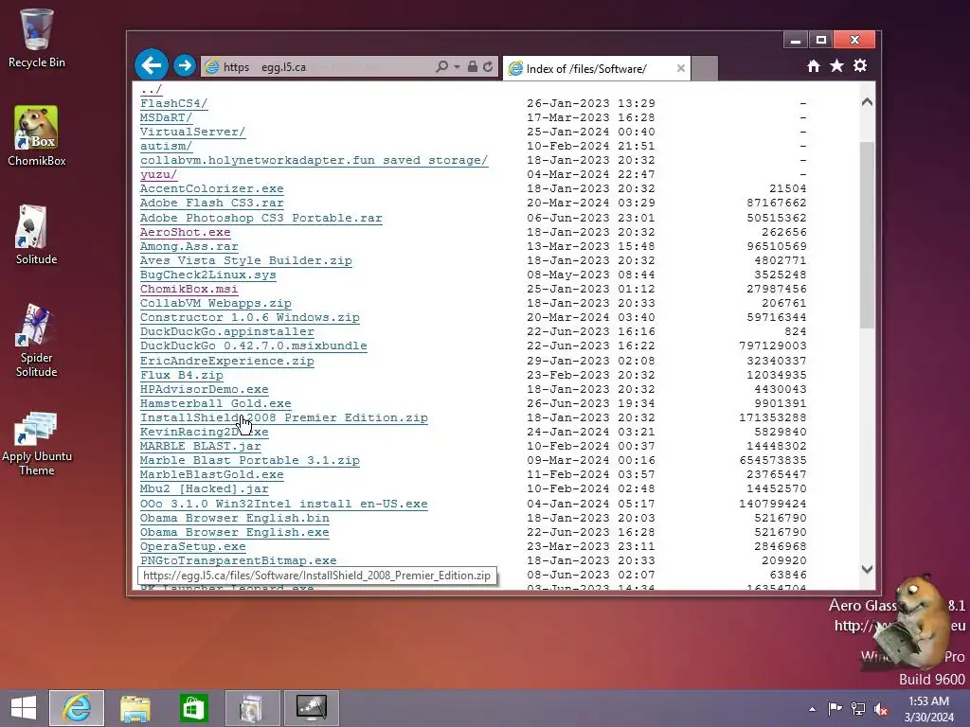Download OOo 3.1.0 Win32Intel install en-US.exe

click(x=283, y=504)
